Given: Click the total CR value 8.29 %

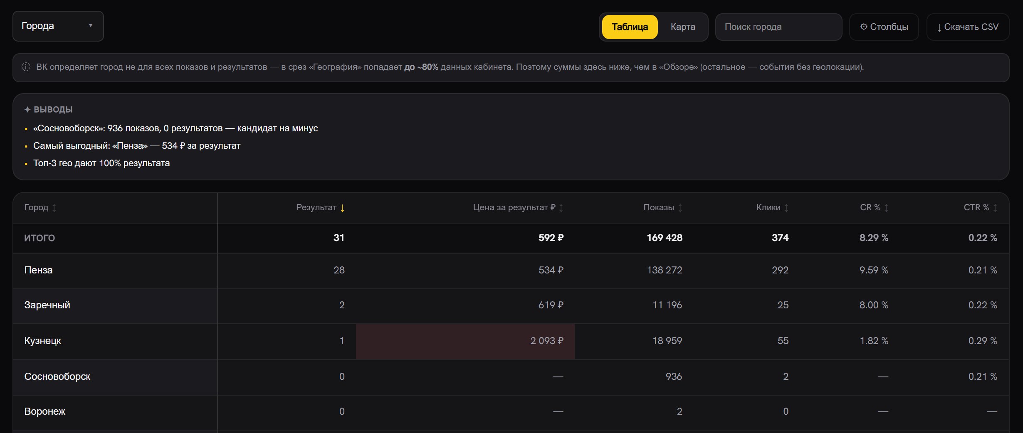Looking at the screenshot, I should click(x=874, y=238).
